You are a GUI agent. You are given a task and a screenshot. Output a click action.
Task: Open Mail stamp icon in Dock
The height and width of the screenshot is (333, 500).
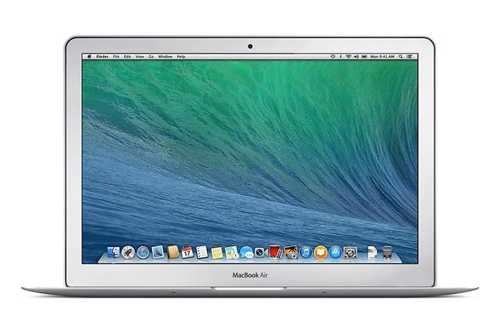(158, 252)
